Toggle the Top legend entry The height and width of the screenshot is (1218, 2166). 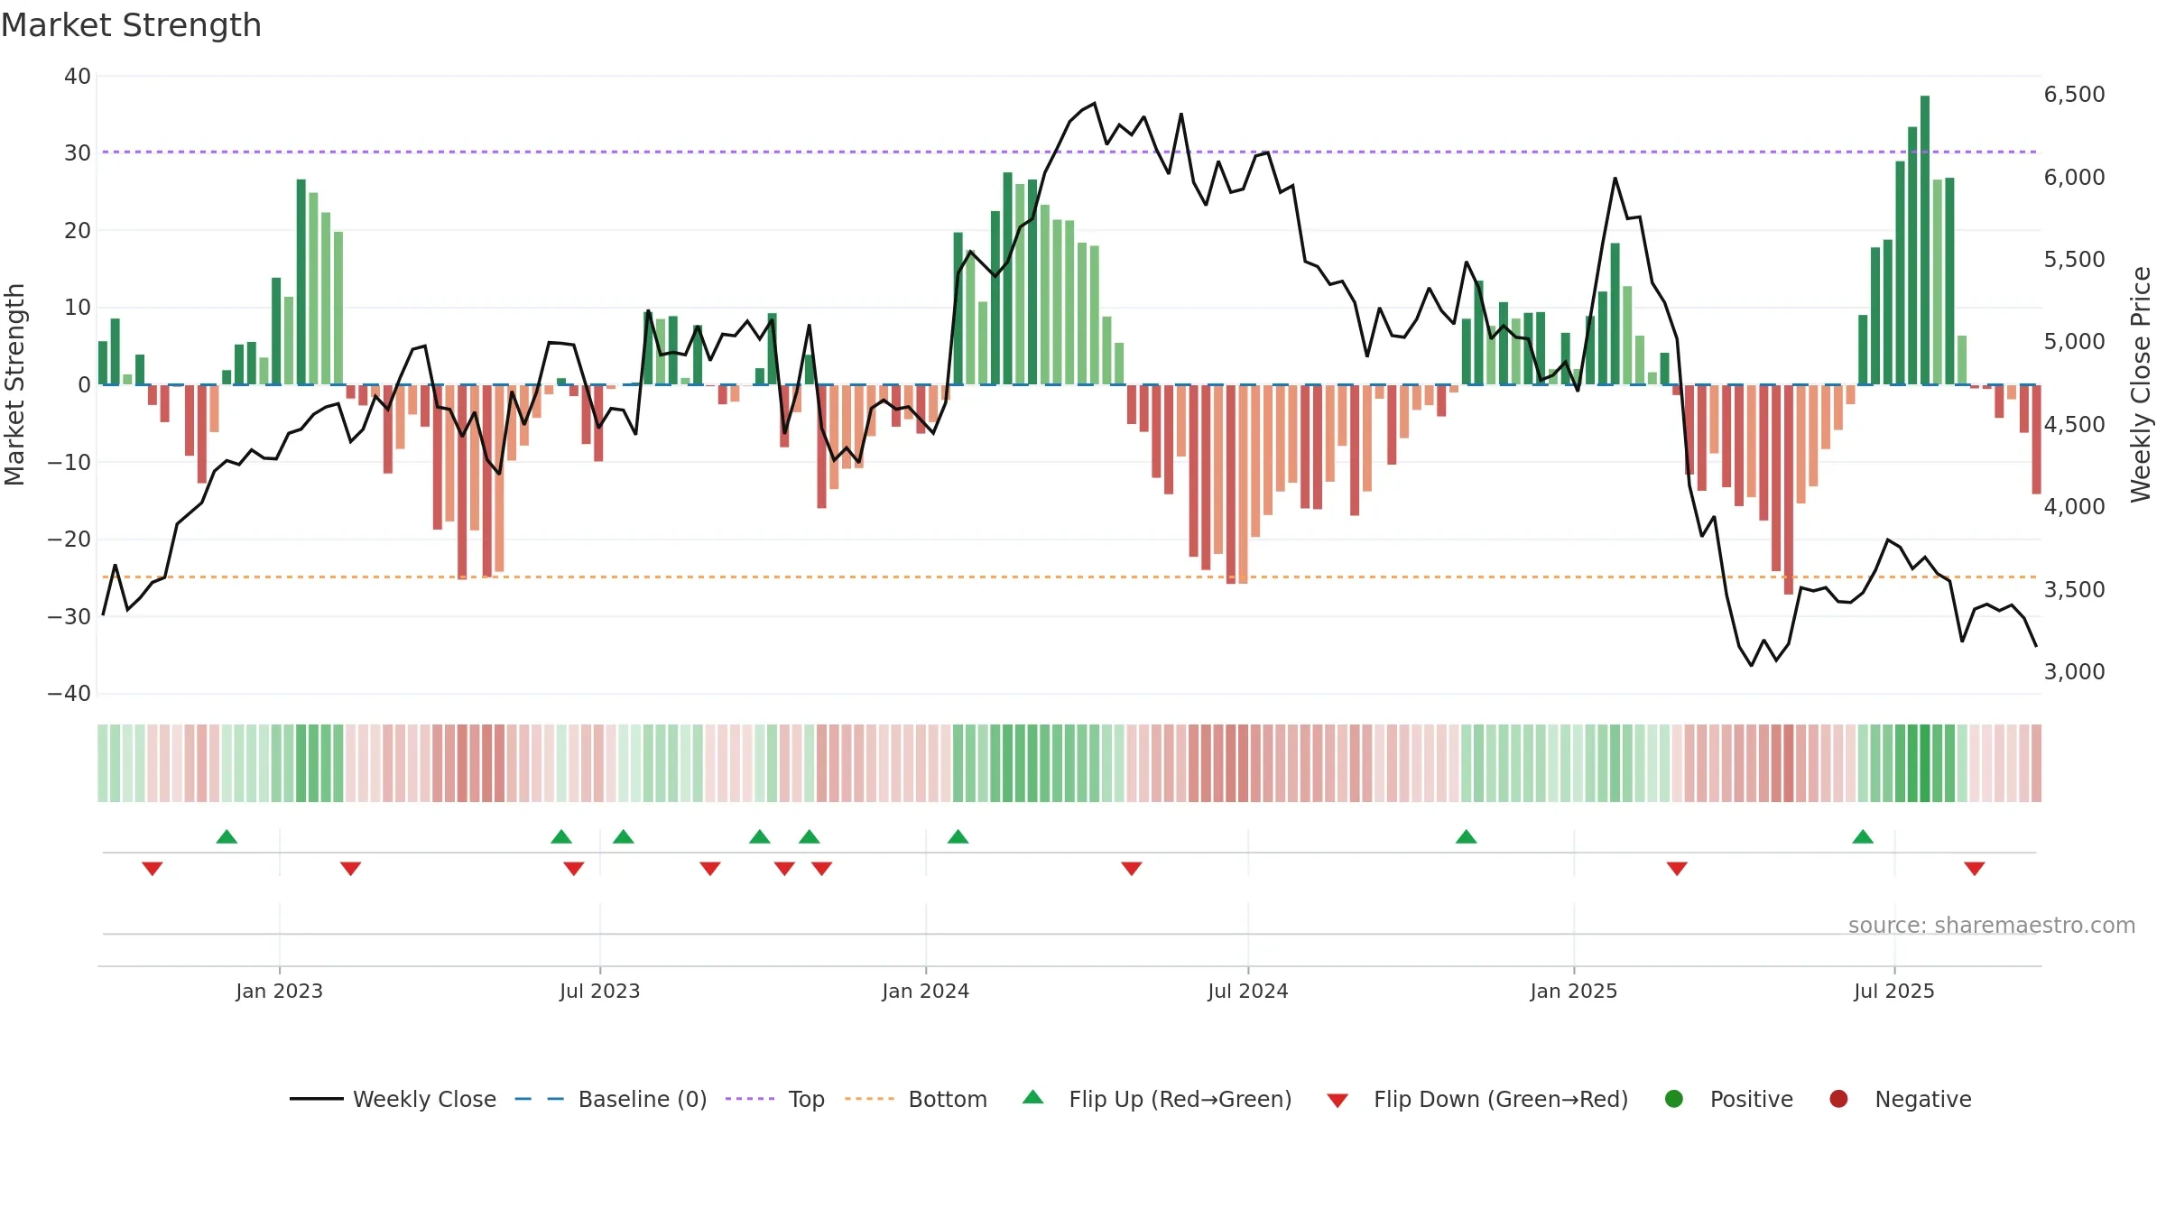point(775,1099)
